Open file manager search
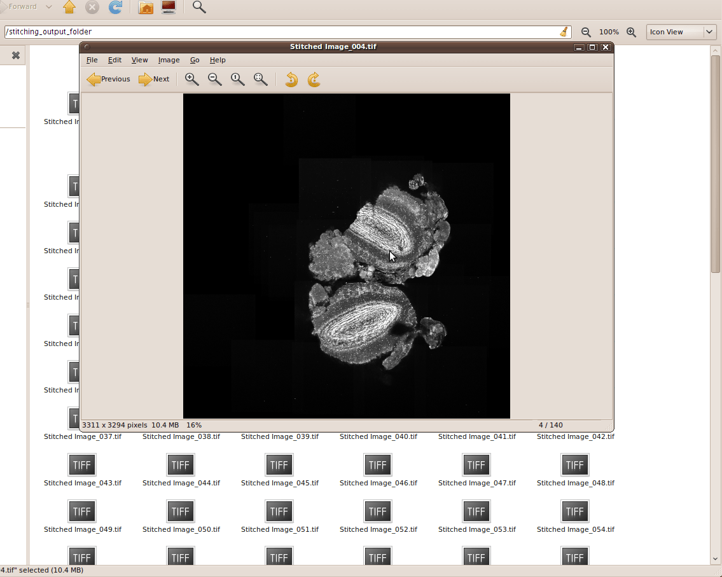 coord(198,8)
